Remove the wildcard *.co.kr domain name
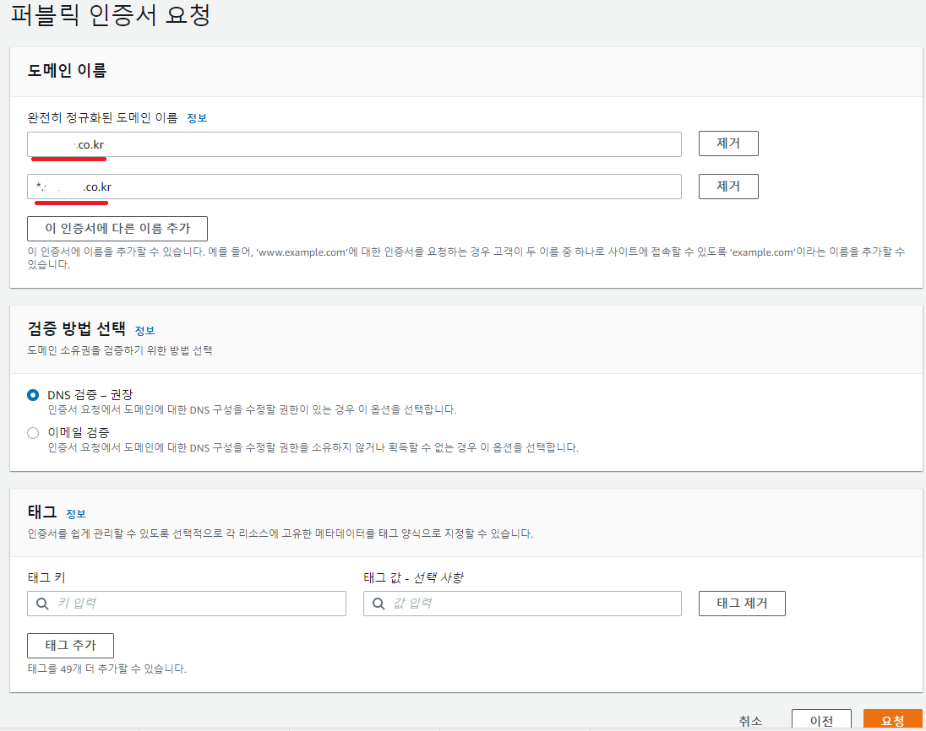 728,187
